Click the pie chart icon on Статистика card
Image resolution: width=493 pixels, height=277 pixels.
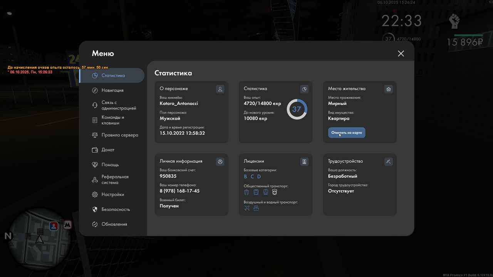[304, 89]
